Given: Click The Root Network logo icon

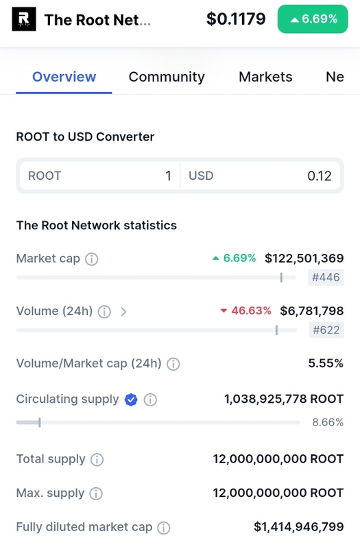Looking at the screenshot, I should [24, 19].
